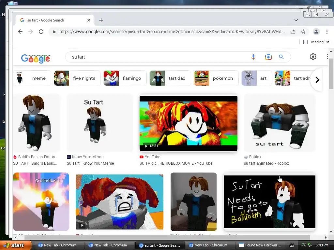The width and height of the screenshot is (334, 250).
Task: Switch to su tart - Google Sea... taskbar item
Action: click(160, 245)
